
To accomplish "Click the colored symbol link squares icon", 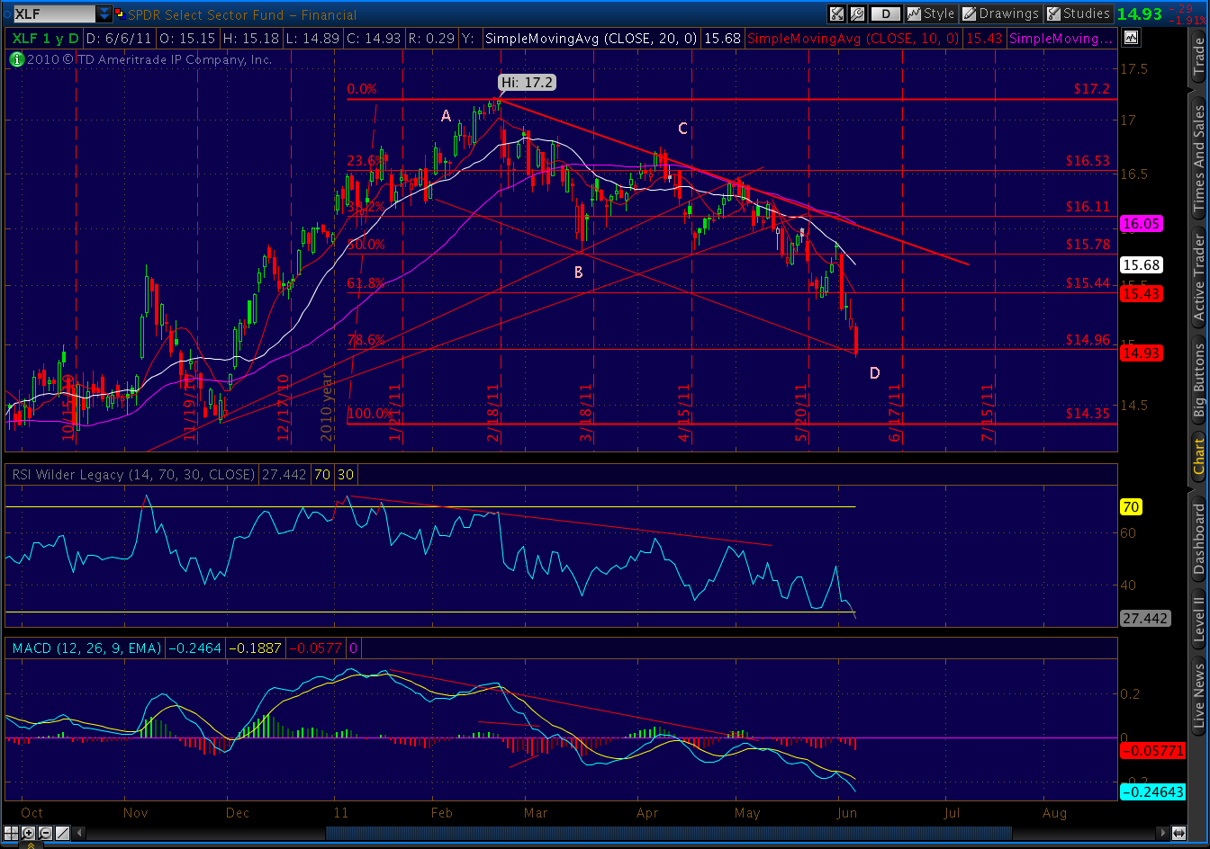I will point(122,13).
